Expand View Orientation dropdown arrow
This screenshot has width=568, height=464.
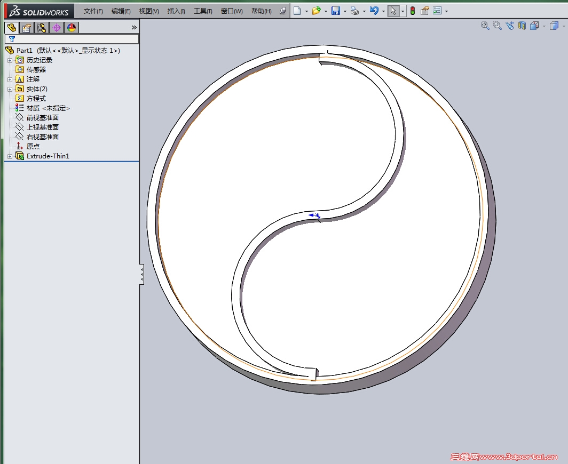[x=544, y=26]
